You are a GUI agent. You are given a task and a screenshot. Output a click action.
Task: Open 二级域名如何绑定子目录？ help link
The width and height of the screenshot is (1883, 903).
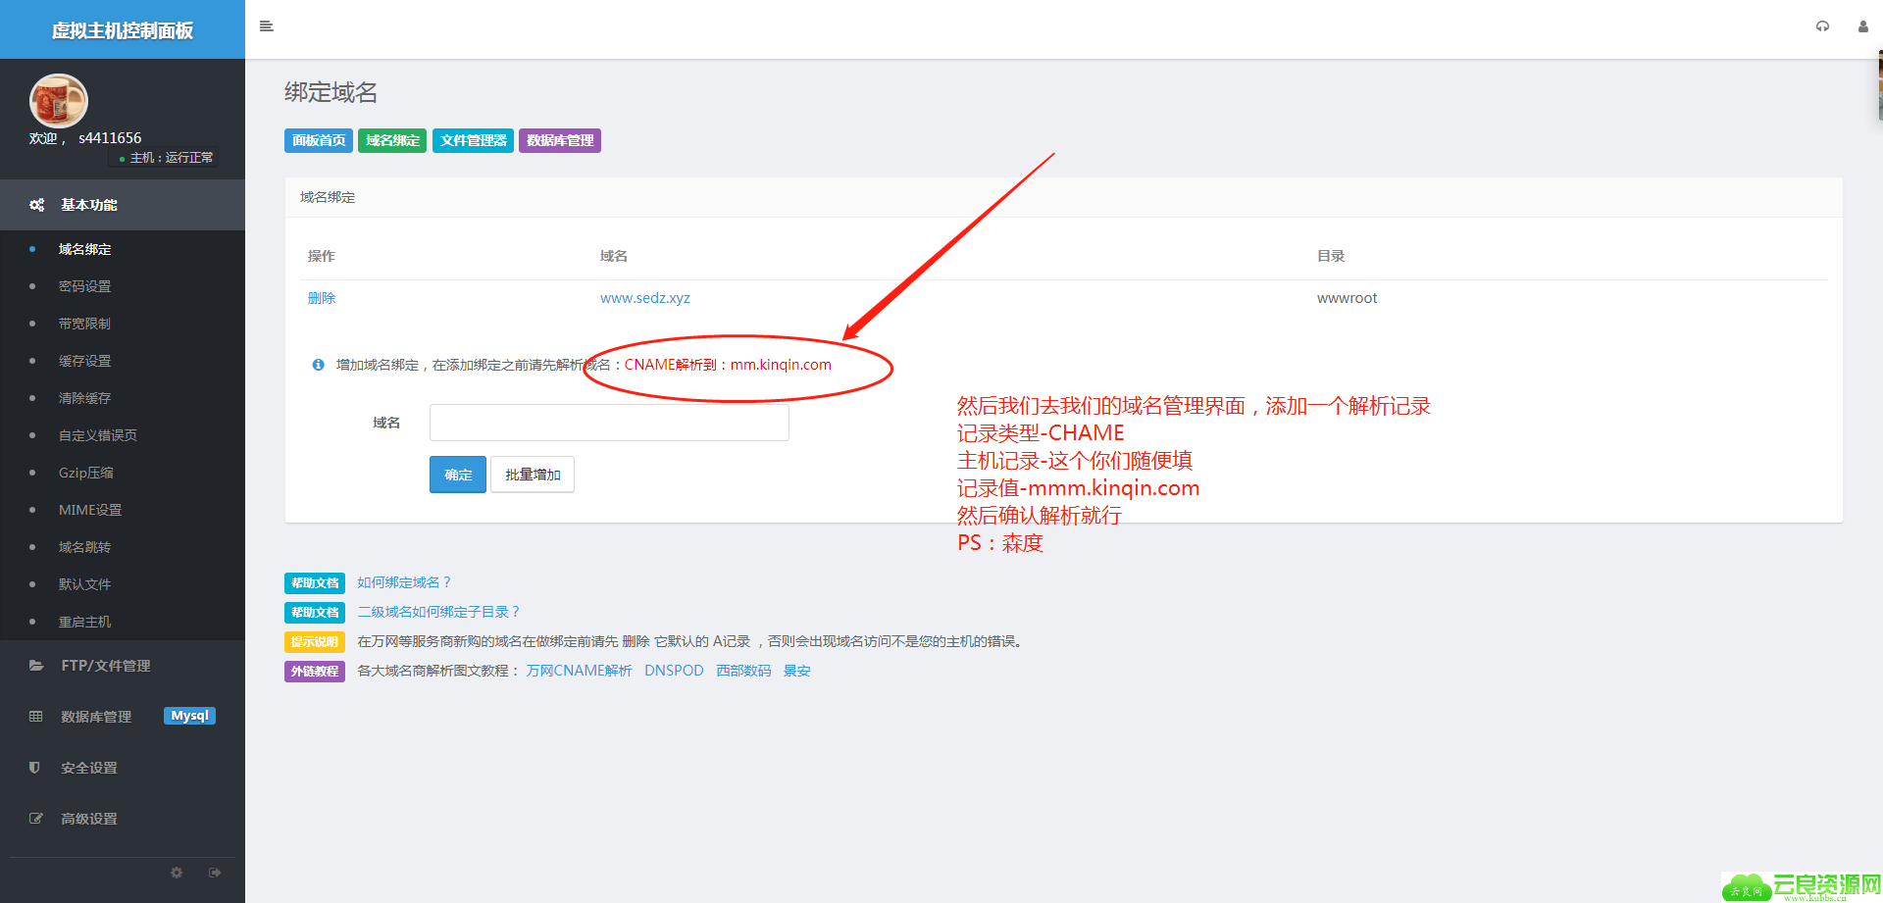(438, 612)
